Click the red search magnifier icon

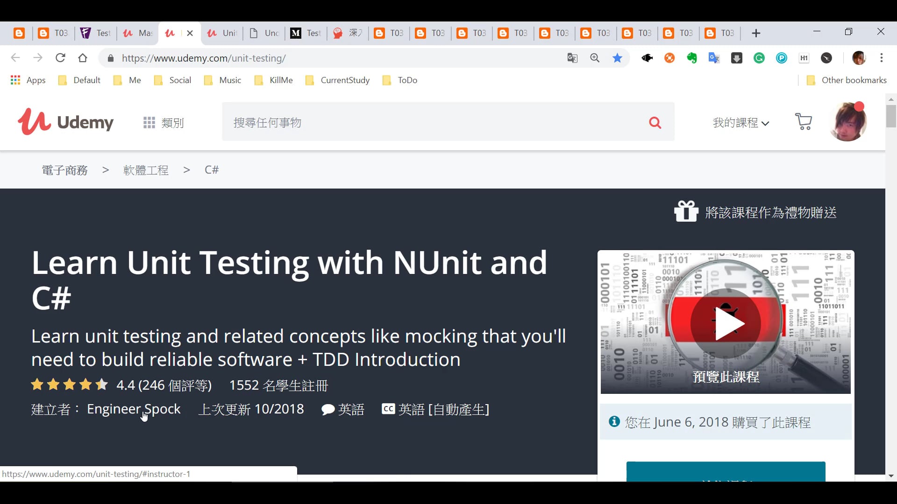click(655, 122)
